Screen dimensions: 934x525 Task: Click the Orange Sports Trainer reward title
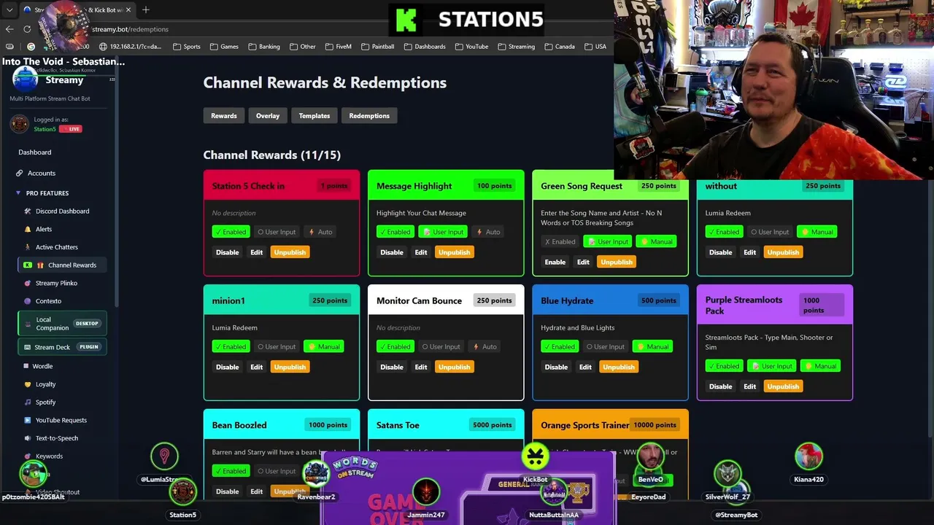tap(585, 425)
